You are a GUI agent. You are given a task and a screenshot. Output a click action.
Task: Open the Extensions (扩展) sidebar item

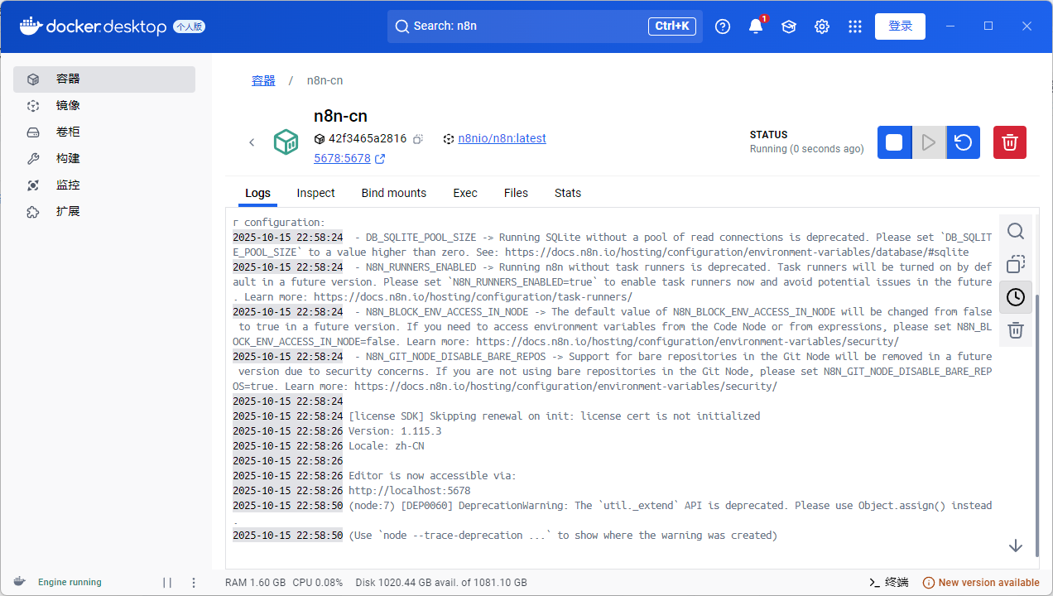[x=104, y=212]
